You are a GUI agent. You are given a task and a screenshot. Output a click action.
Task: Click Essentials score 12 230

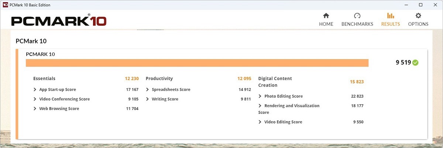[132, 79]
